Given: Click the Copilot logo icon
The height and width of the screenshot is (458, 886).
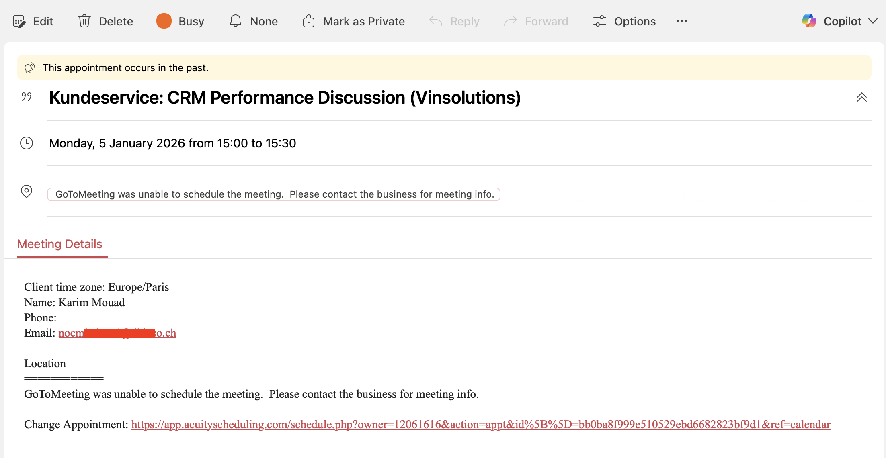Looking at the screenshot, I should point(809,21).
